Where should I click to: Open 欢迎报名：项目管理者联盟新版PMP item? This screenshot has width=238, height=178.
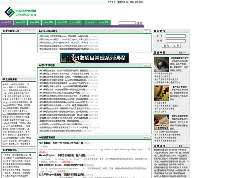coord(69,49)
